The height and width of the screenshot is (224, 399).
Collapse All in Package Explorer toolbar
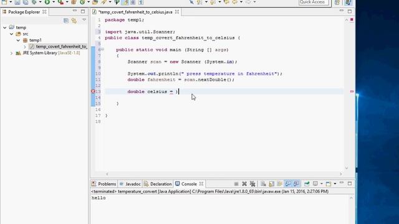[66, 21]
